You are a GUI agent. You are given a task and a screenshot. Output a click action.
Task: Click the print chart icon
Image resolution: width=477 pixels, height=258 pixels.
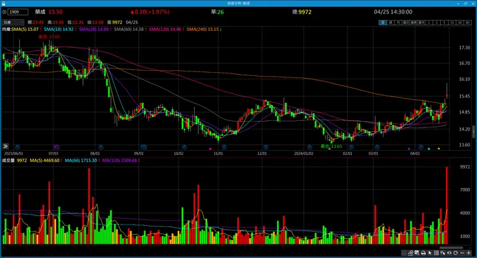click(423, 253)
